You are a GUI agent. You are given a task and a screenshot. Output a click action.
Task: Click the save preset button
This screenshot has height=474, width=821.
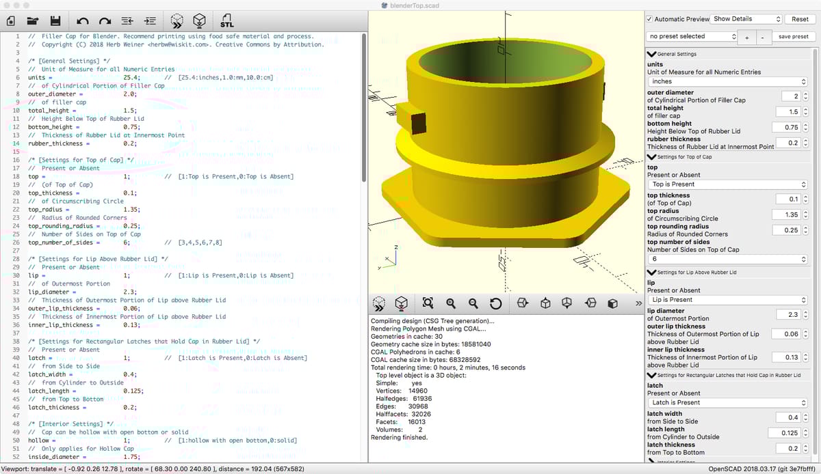coord(794,37)
